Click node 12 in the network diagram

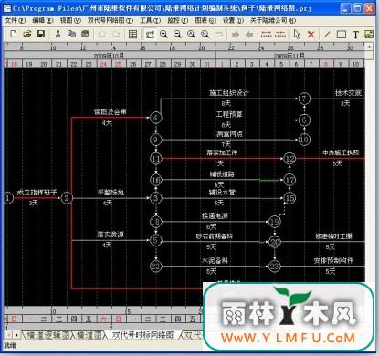coord(290,158)
